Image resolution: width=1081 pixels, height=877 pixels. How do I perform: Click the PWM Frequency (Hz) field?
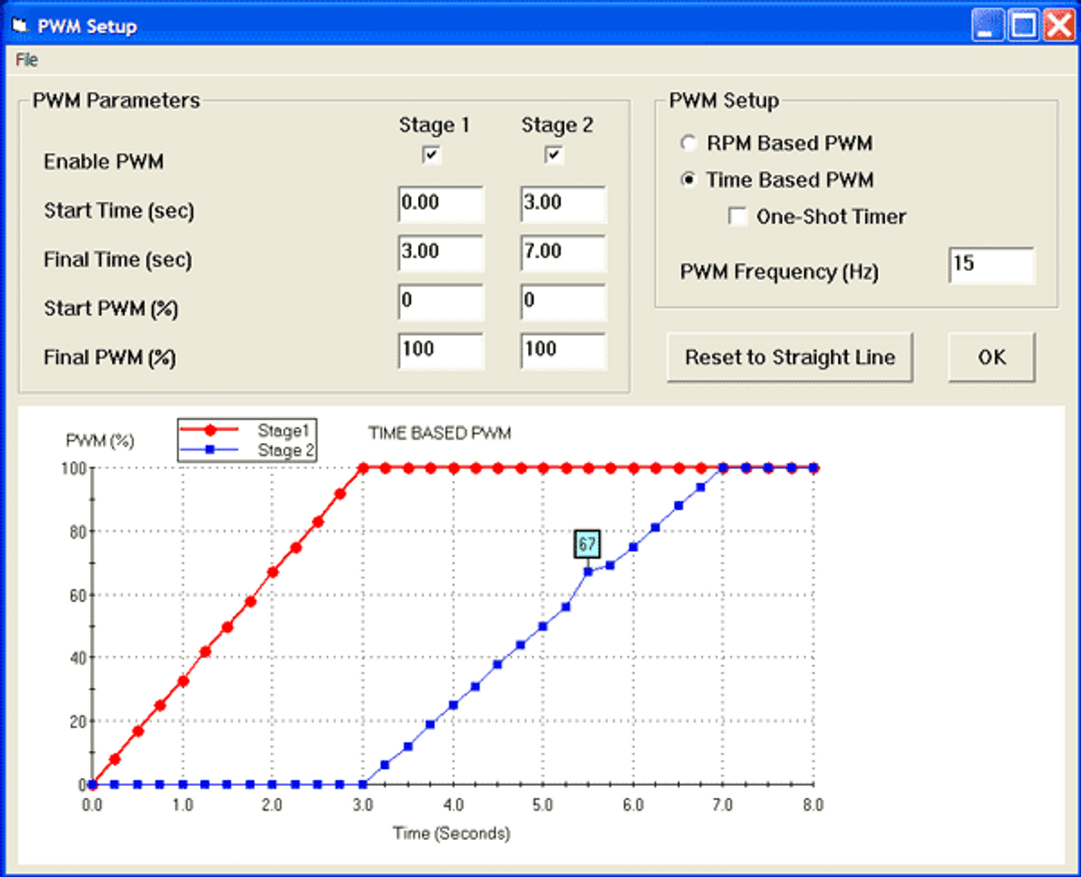click(x=991, y=265)
